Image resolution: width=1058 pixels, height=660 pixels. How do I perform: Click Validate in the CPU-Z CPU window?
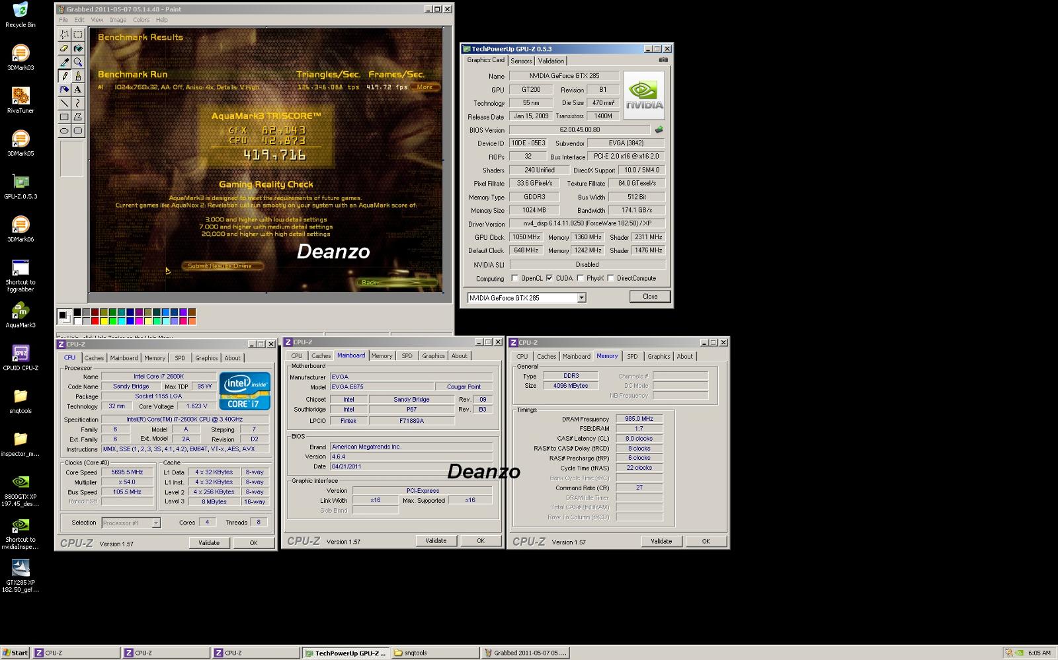coord(209,542)
